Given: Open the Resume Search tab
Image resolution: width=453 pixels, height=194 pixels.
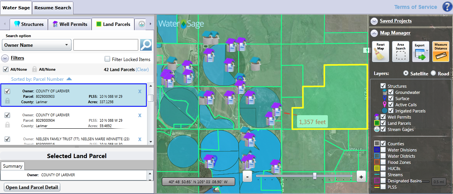Looking at the screenshot, I should (x=53, y=7).
